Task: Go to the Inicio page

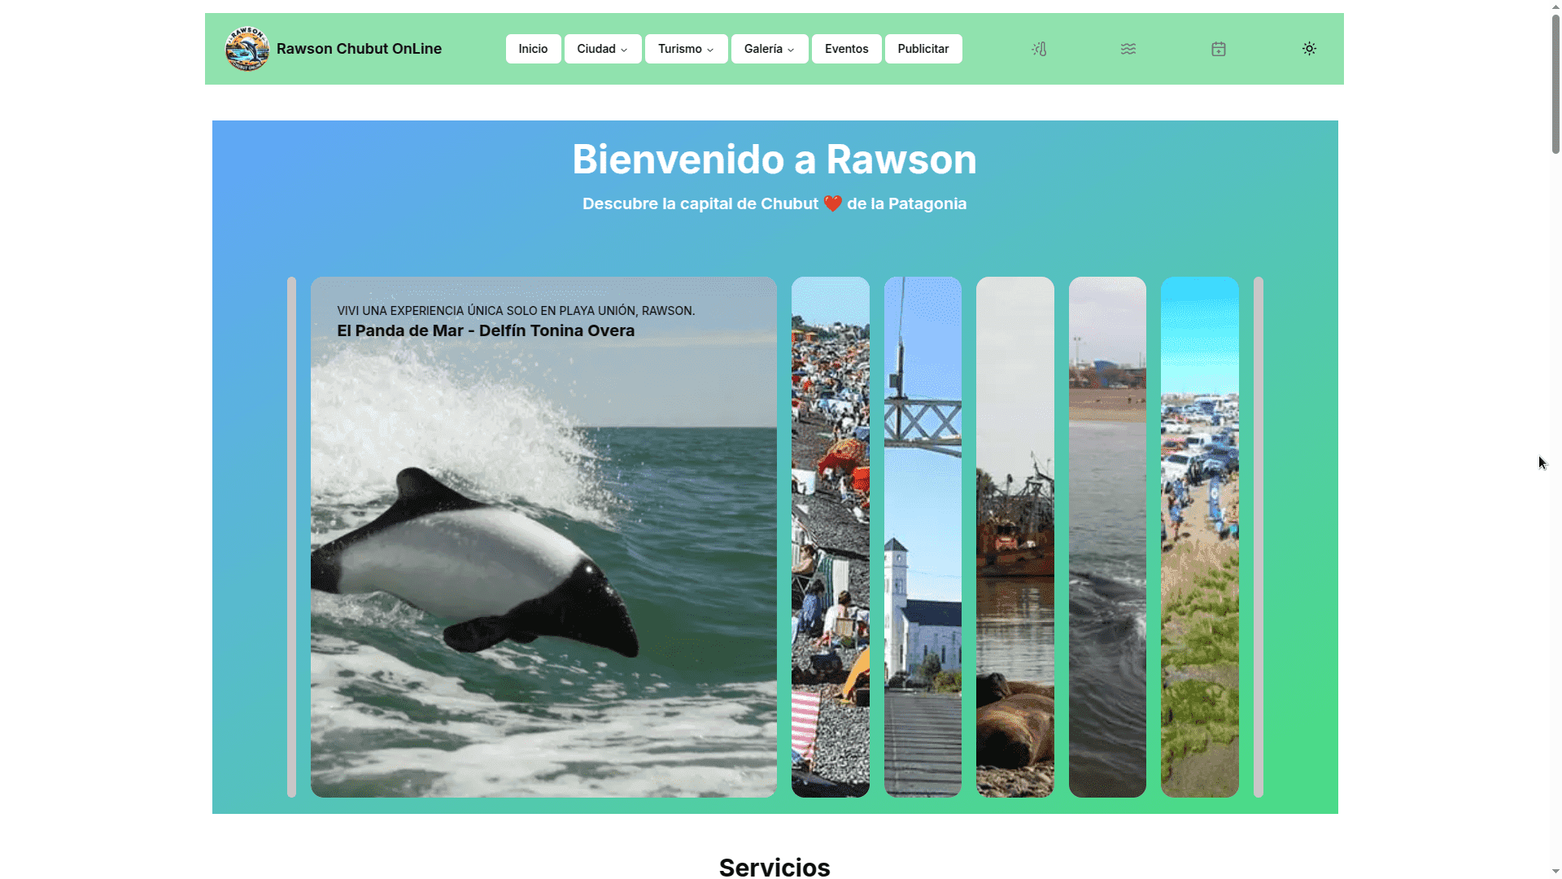Action: pyautogui.click(x=534, y=49)
